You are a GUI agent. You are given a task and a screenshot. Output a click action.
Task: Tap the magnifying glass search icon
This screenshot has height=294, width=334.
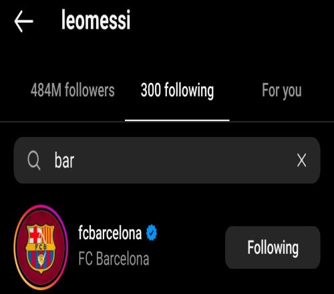tap(34, 160)
